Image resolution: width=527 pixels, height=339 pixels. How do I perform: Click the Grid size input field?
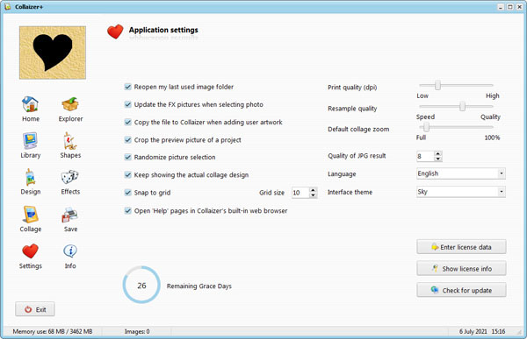(x=300, y=193)
